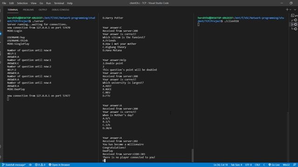Click 'This question's point will be doubled'
Image resolution: width=298 pixels, height=167 pixels.
tap(130, 70)
